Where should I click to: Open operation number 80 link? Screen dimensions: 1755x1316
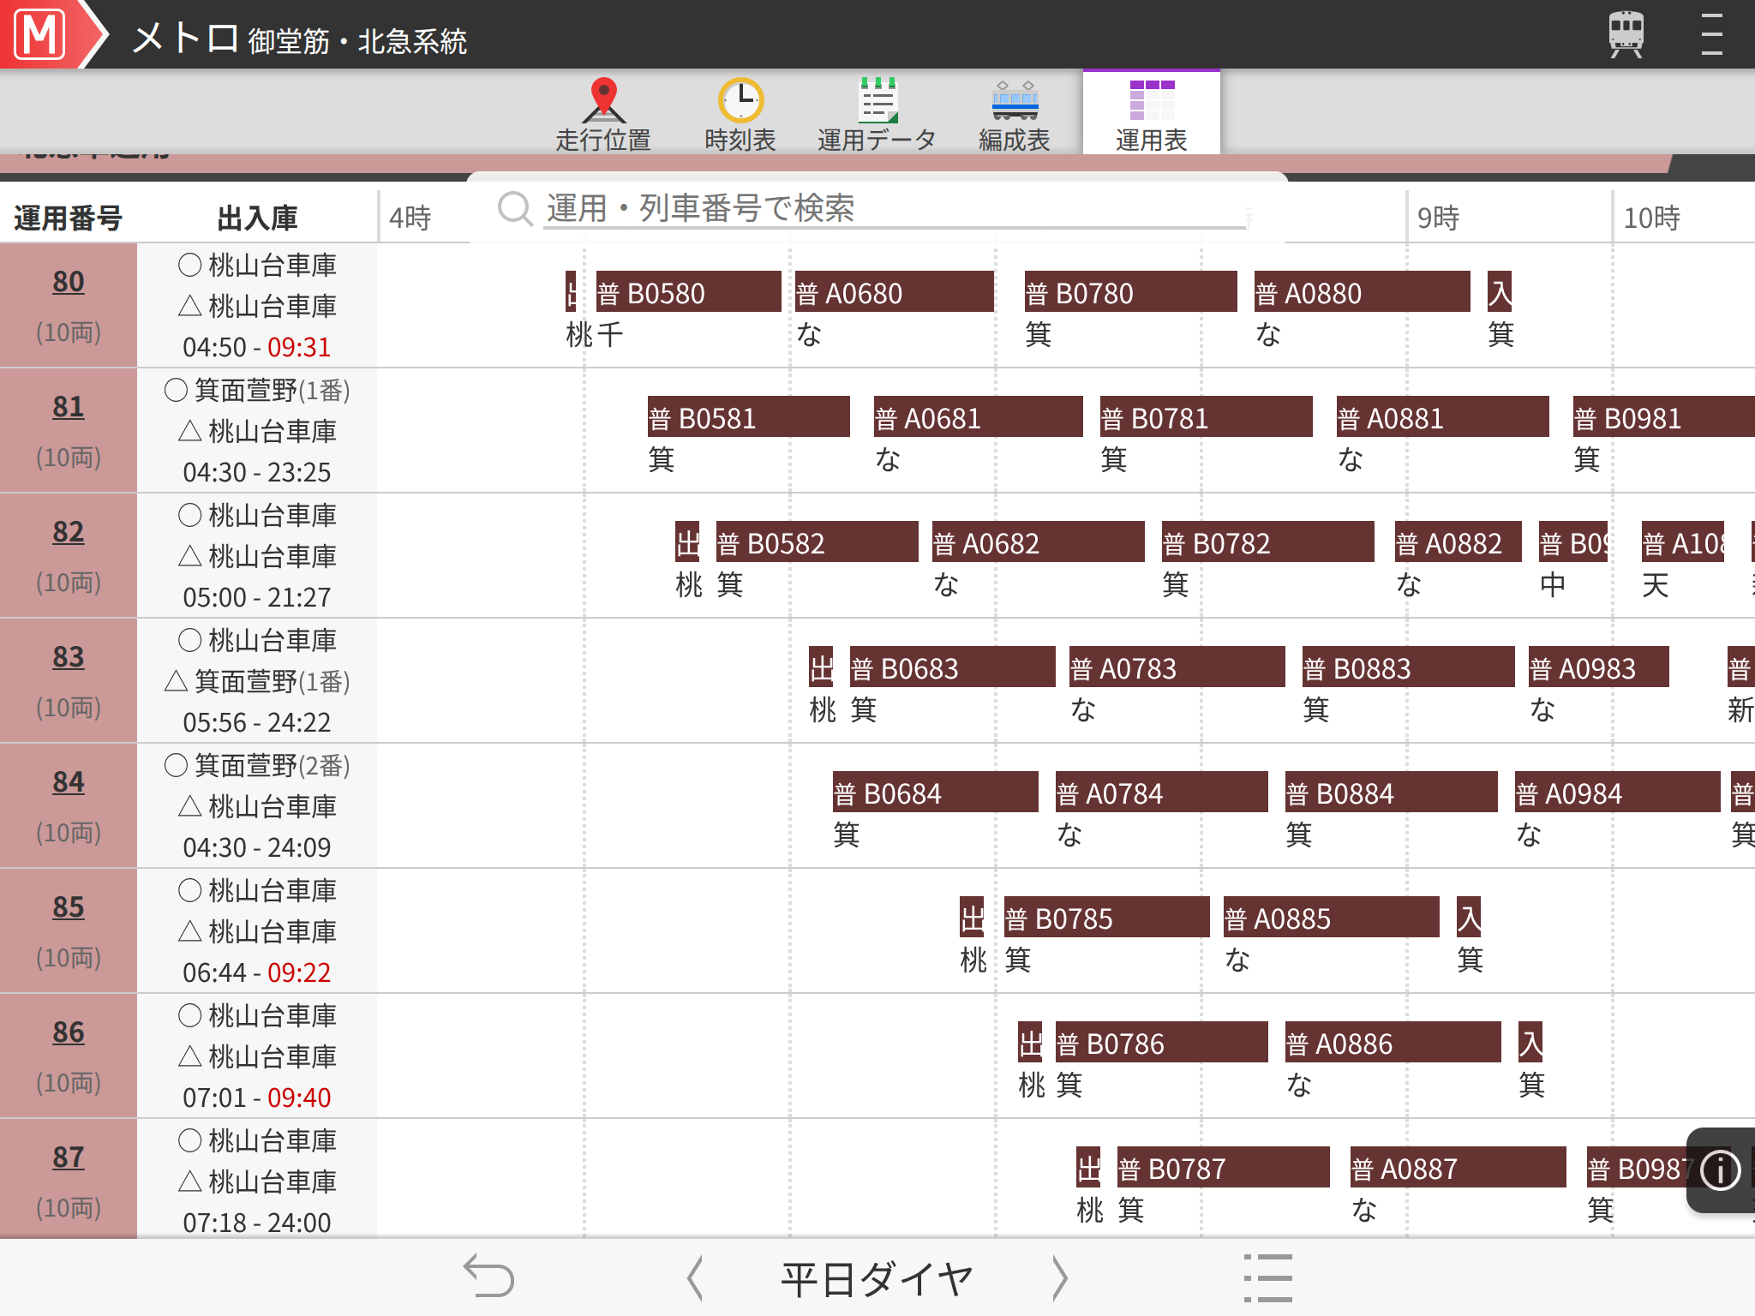click(x=69, y=282)
